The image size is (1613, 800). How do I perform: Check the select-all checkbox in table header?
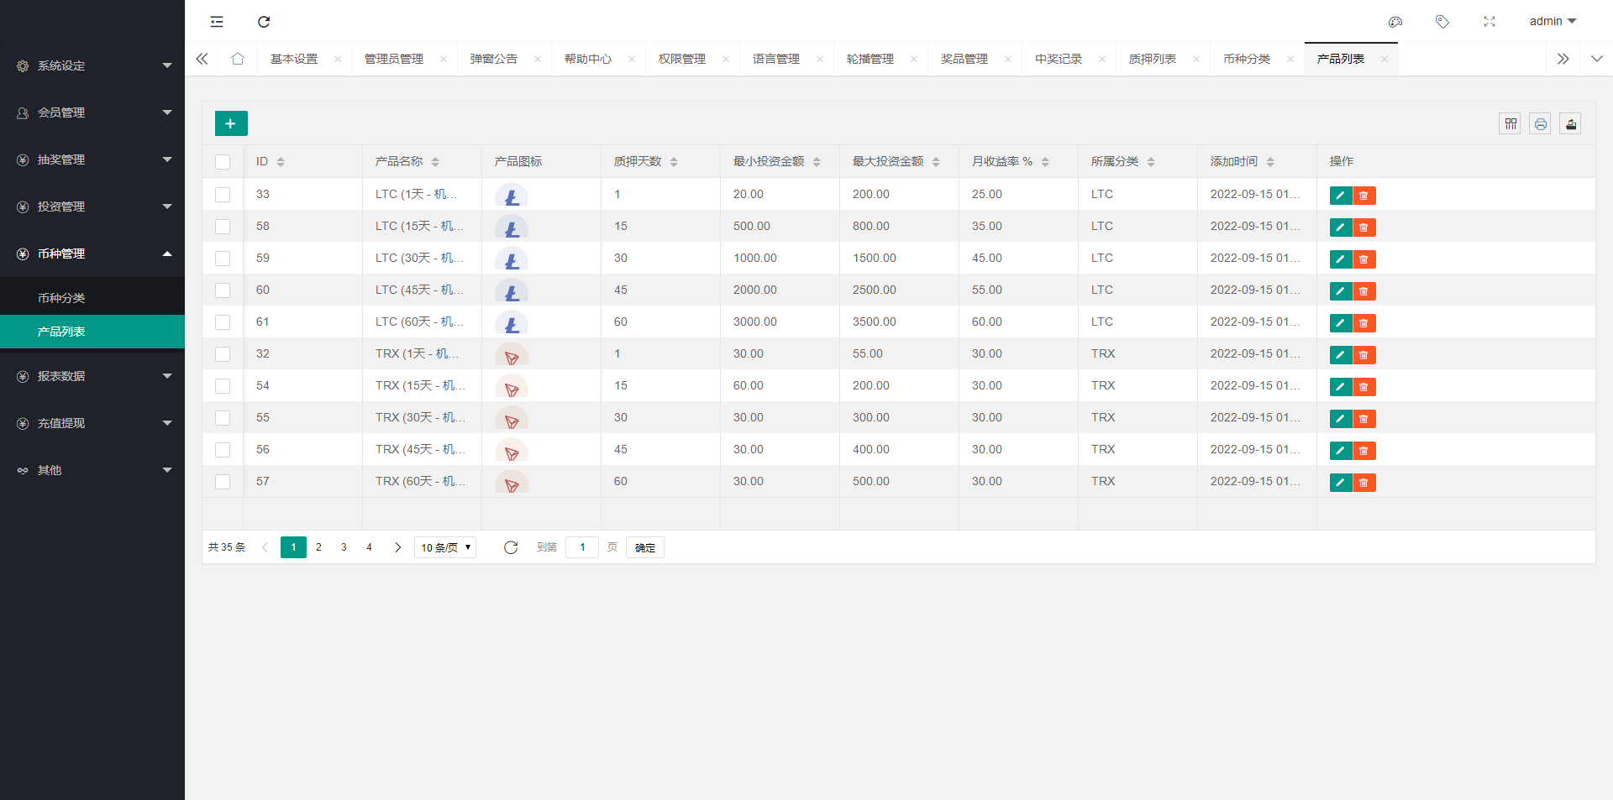coord(223,161)
